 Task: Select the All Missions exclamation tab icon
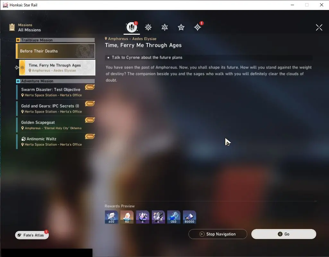[x=132, y=27]
